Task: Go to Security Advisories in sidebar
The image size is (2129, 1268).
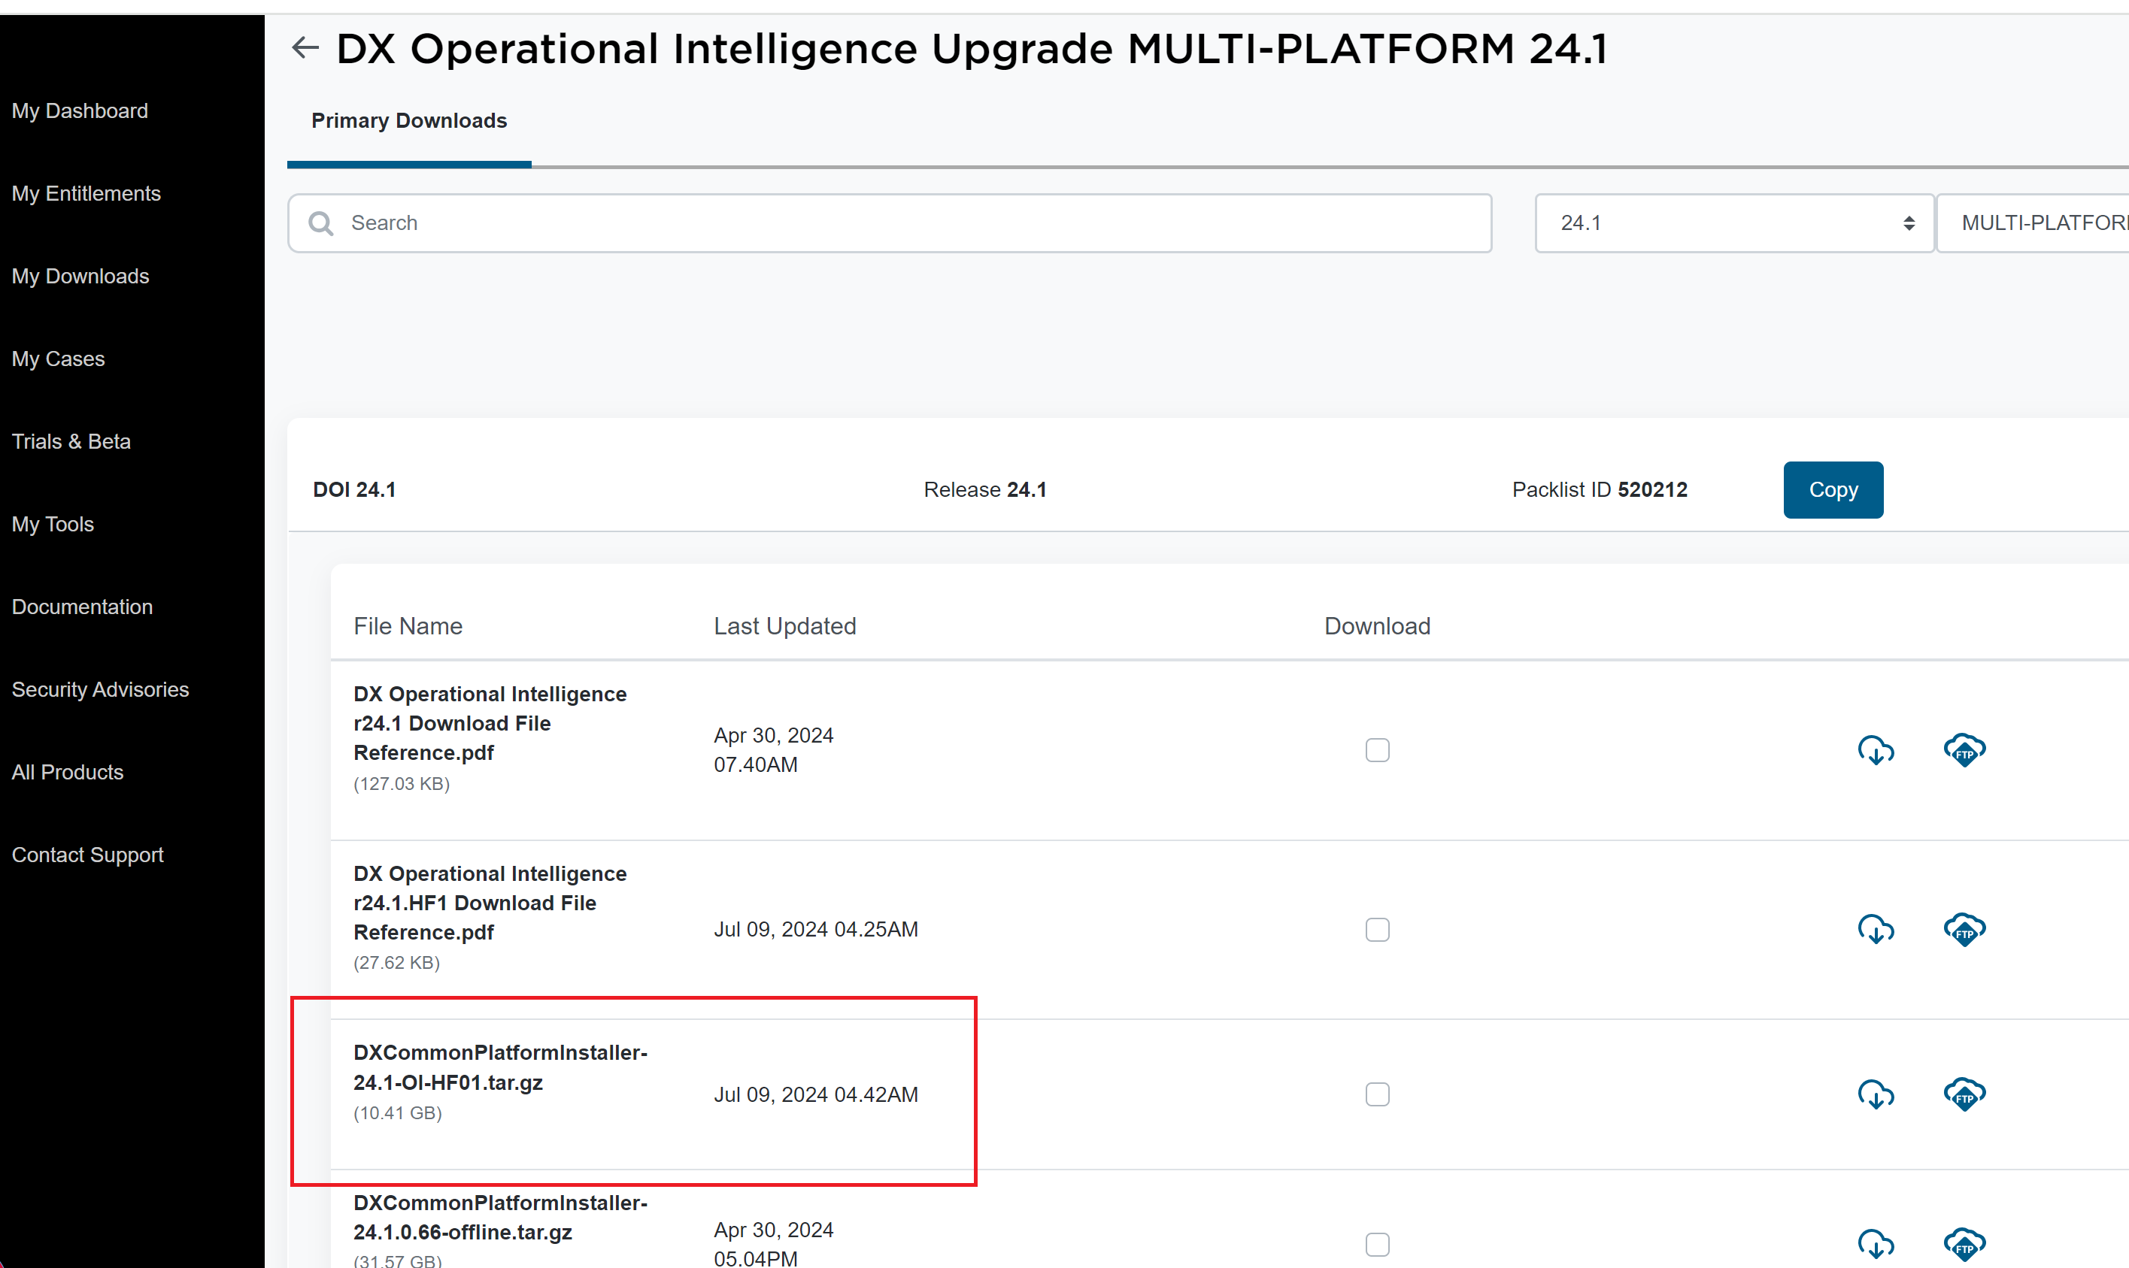Action: pyautogui.click(x=100, y=689)
